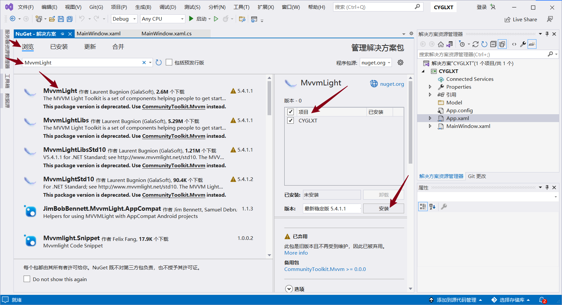Open the 文件(F) menu
Viewport: 562px width, 305px height.
[26, 7]
